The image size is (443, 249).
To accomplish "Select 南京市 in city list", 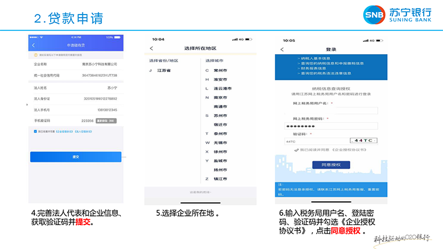I will pyautogui.click(x=220, y=98).
